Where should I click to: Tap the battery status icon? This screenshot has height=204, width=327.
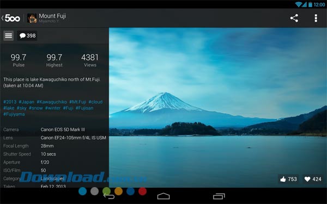310,4
